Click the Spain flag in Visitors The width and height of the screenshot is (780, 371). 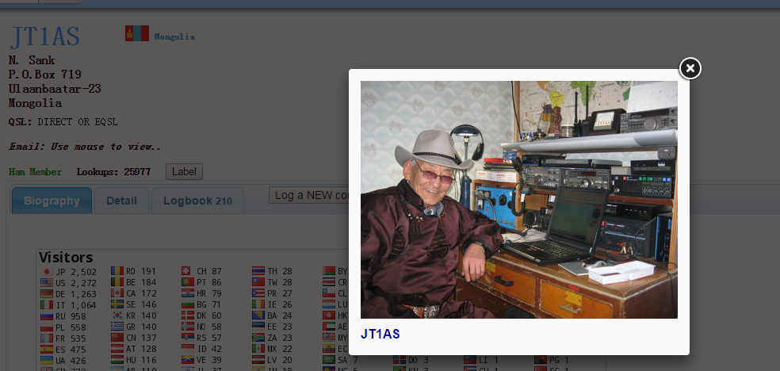coord(46,349)
